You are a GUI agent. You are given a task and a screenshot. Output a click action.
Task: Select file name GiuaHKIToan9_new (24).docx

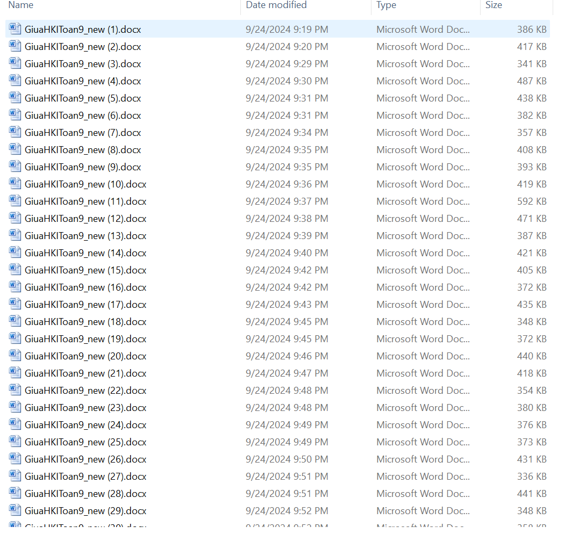tap(85, 425)
